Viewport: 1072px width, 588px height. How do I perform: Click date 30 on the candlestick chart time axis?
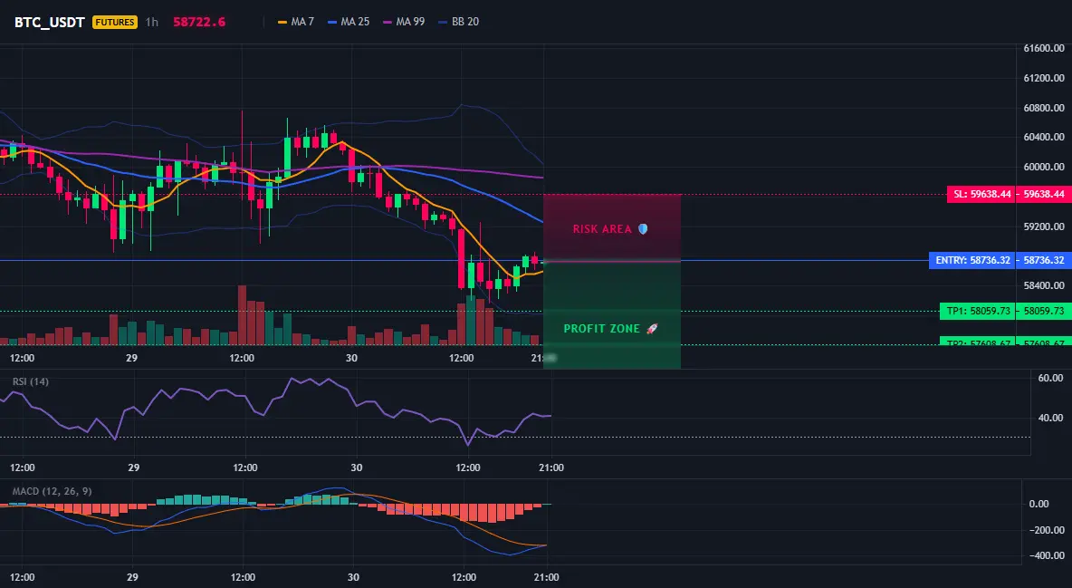(x=351, y=358)
